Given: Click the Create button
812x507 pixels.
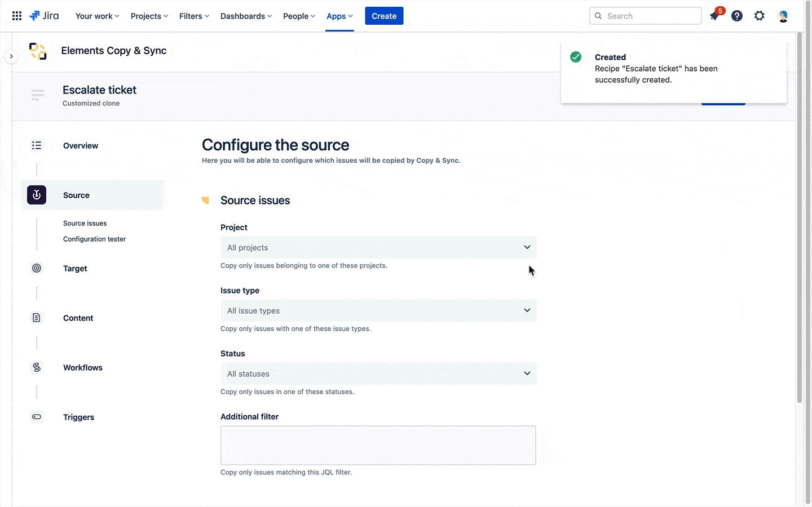Looking at the screenshot, I should tap(384, 16).
